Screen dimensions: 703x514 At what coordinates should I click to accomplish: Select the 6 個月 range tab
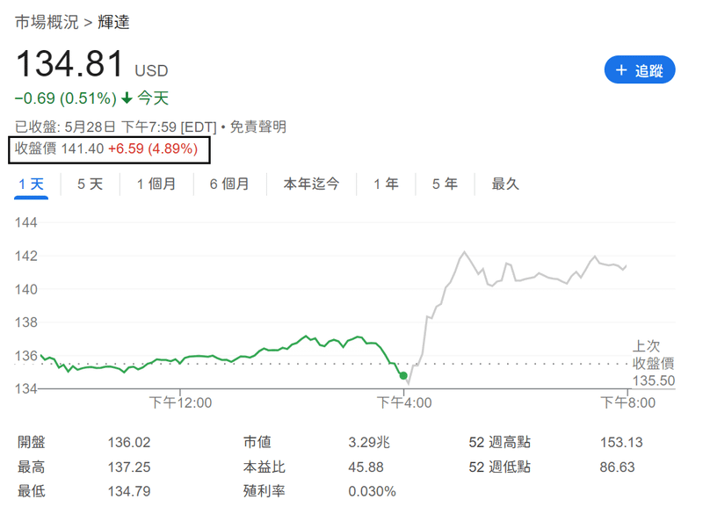(x=229, y=184)
